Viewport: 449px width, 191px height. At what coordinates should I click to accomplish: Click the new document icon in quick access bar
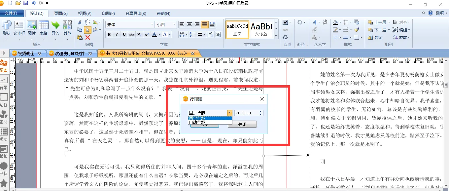coord(11,3)
